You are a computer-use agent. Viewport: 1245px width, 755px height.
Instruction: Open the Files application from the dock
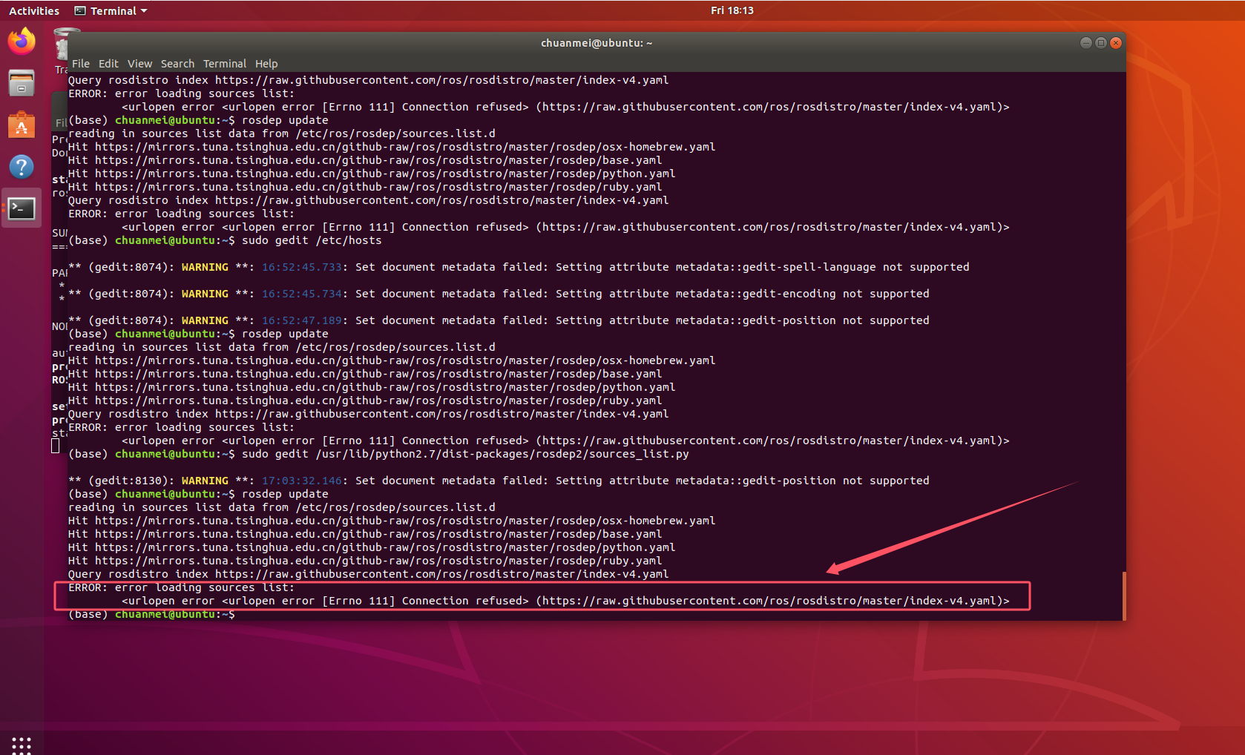tap(22, 83)
